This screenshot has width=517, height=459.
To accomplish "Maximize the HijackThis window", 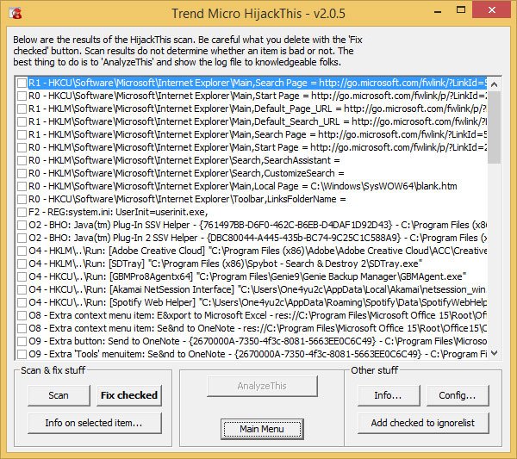I will (x=461, y=10).
